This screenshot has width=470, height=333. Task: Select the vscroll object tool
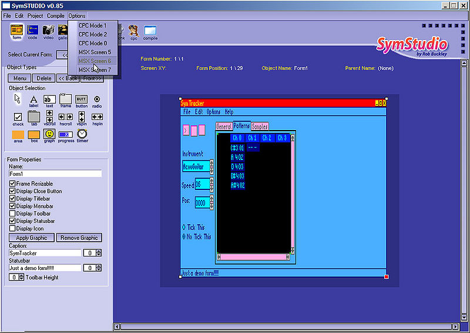49,116
